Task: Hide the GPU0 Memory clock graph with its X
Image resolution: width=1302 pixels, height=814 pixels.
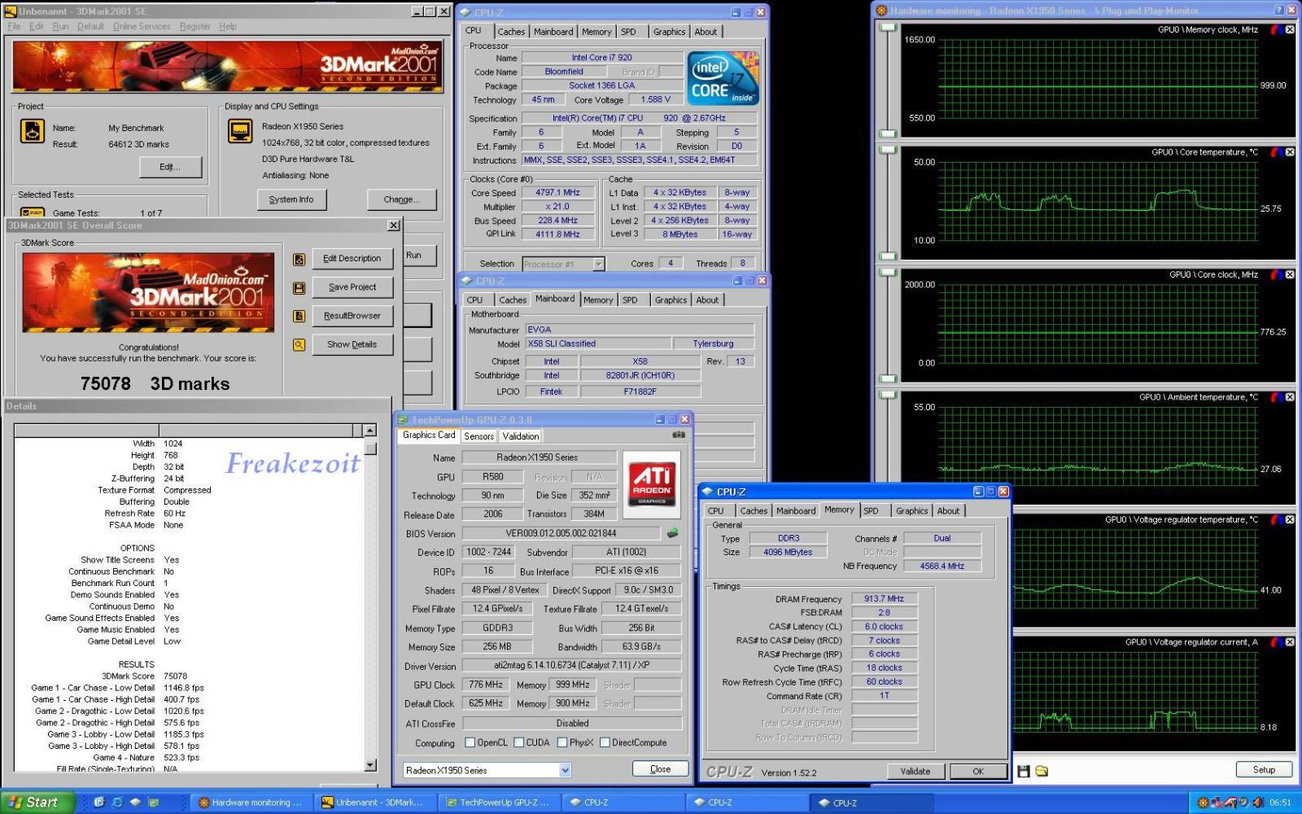Action: coord(1290,29)
